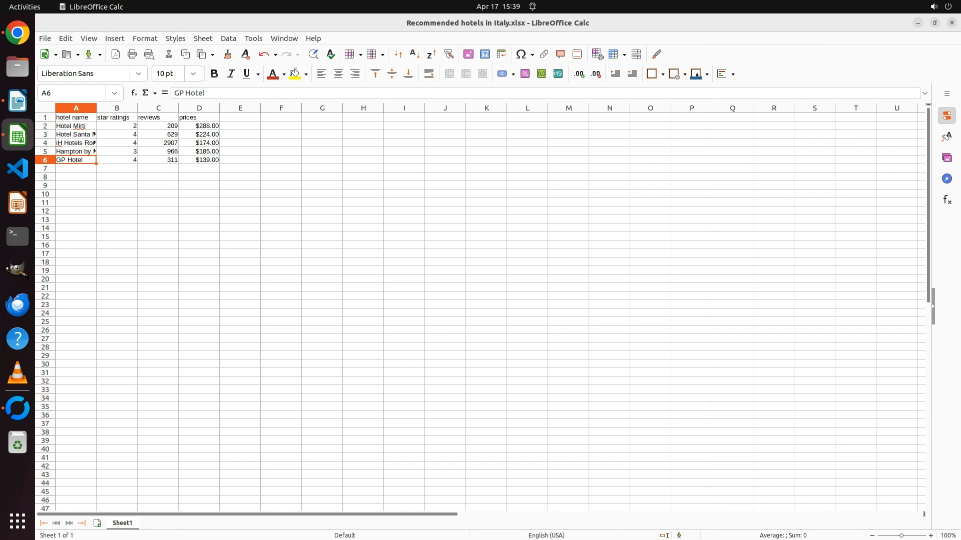Click the Clone Formatting paintbrush
The image size is (961, 540).
click(x=228, y=54)
